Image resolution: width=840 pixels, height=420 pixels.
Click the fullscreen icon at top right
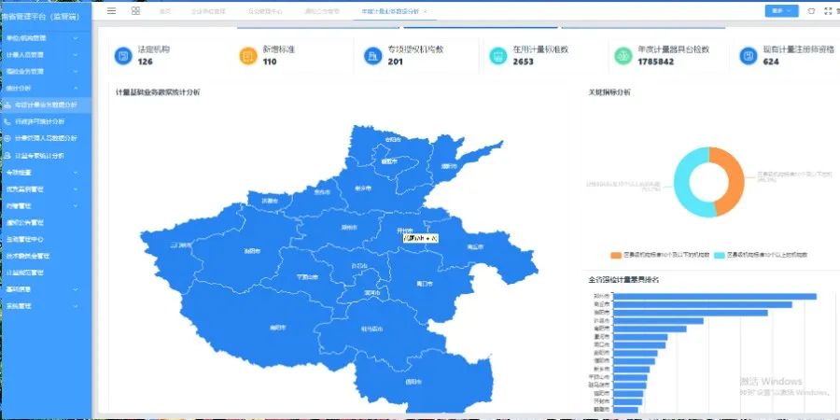827,10
